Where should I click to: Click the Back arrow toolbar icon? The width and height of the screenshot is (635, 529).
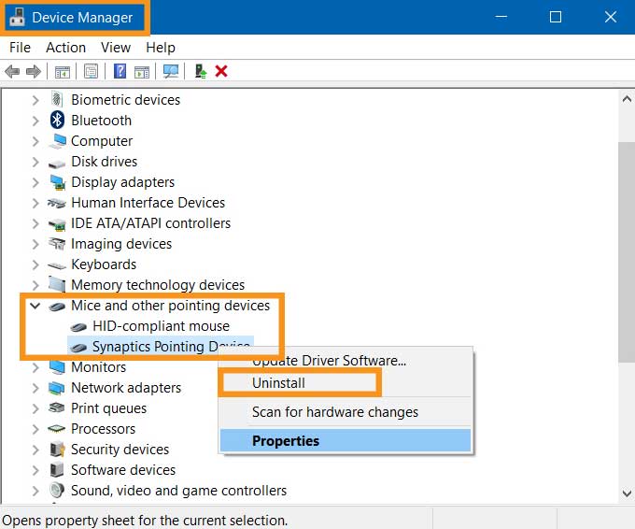12,72
